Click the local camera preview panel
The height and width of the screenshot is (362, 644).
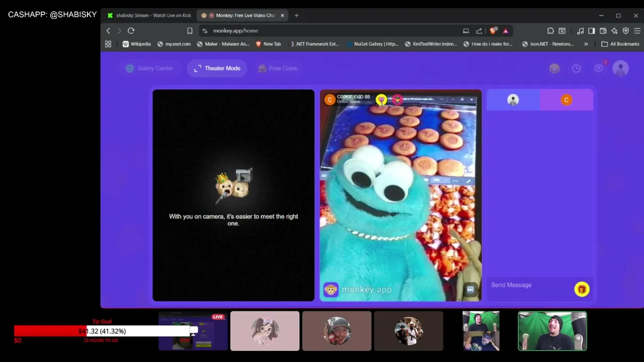point(233,196)
